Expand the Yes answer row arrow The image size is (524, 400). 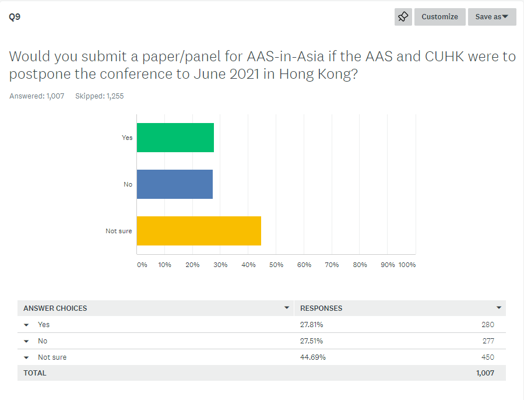[x=26, y=325]
